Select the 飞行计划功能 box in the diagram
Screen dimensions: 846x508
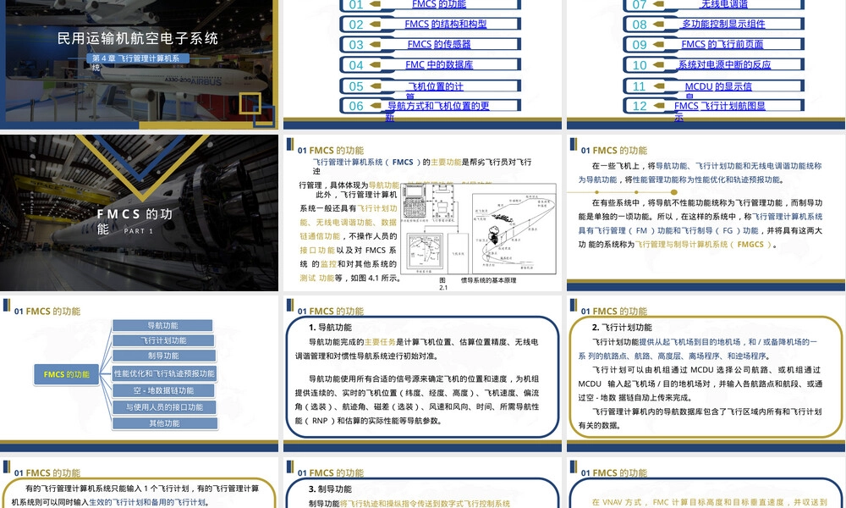[x=163, y=340]
